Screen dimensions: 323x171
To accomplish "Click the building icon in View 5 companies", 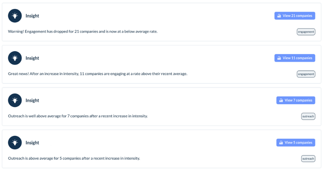I will [281, 143].
